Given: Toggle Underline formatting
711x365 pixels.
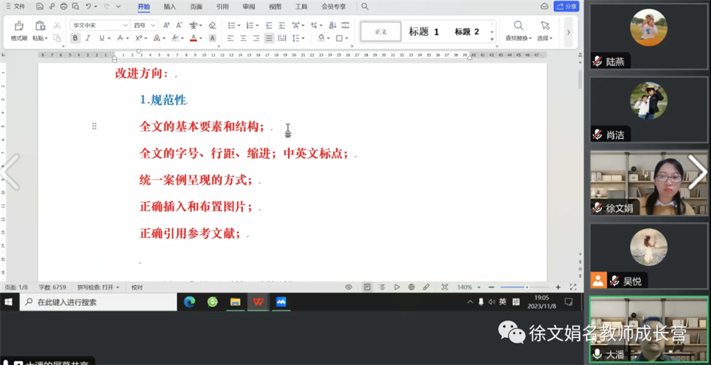Looking at the screenshot, I should [101, 38].
